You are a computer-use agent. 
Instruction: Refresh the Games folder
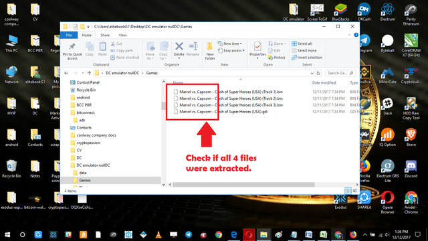click(x=318, y=73)
